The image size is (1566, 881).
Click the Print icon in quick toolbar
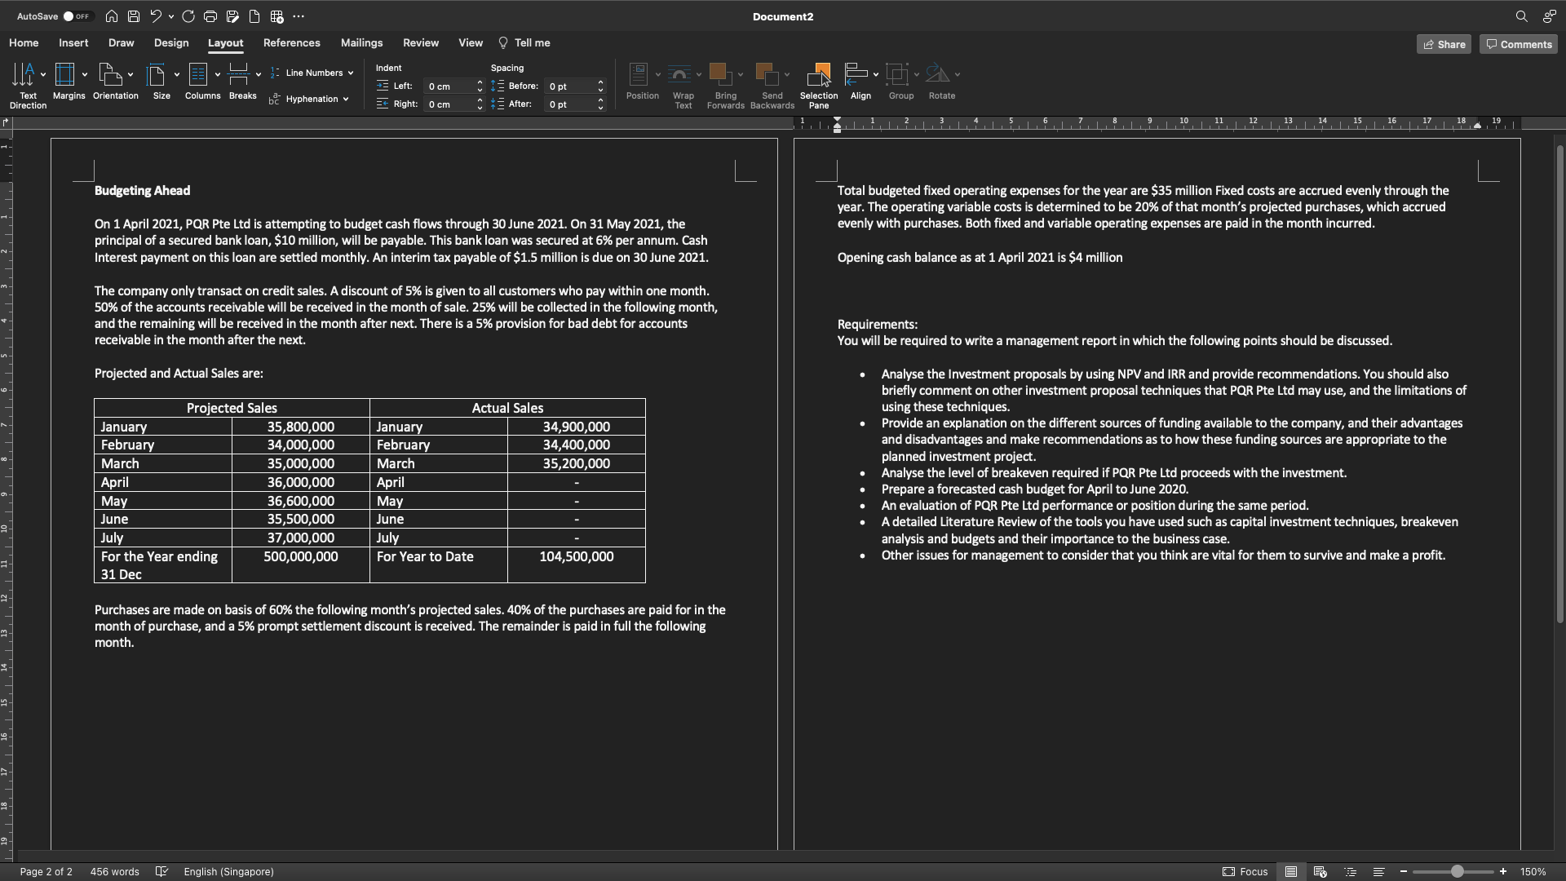pos(210,16)
